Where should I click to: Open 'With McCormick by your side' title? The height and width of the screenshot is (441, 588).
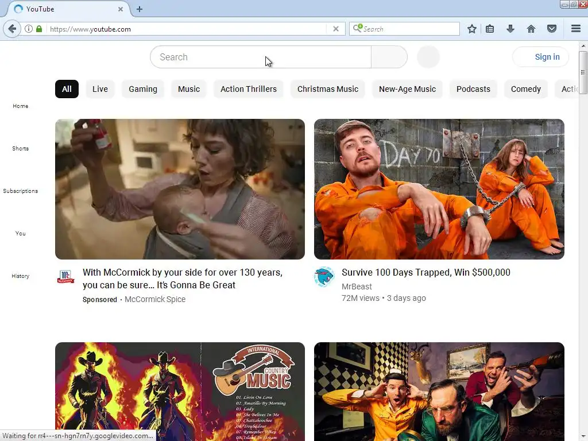(x=183, y=278)
